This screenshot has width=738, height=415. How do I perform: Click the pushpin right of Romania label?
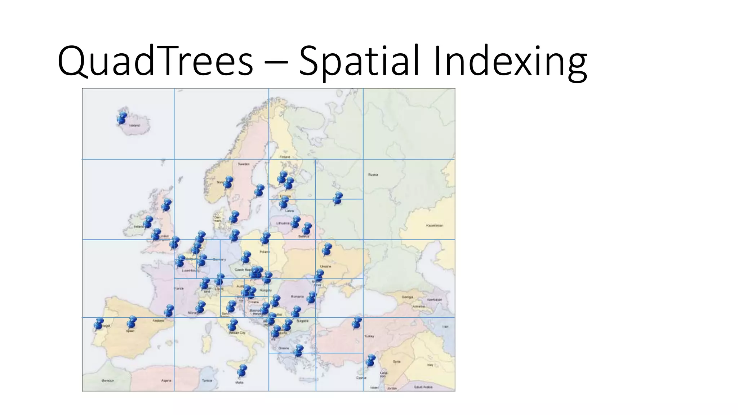(x=312, y=298)
